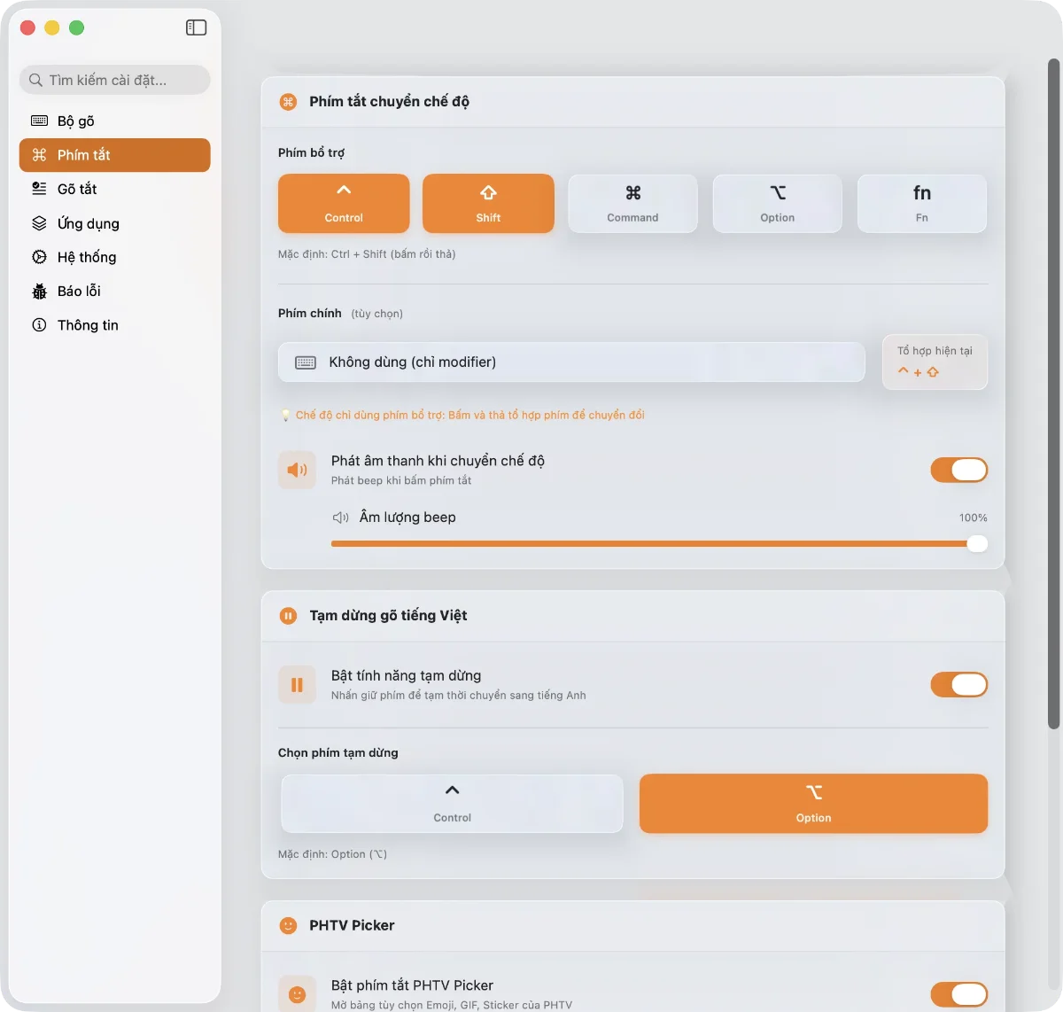Viewport: 1063px width, 1012px height.
Task: Choose Control as the pause key
Action: tap(452, 804)
